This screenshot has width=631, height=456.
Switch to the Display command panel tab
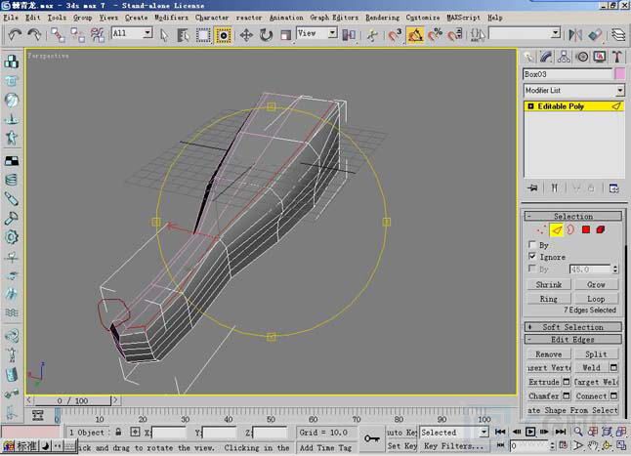pos(600,57)
